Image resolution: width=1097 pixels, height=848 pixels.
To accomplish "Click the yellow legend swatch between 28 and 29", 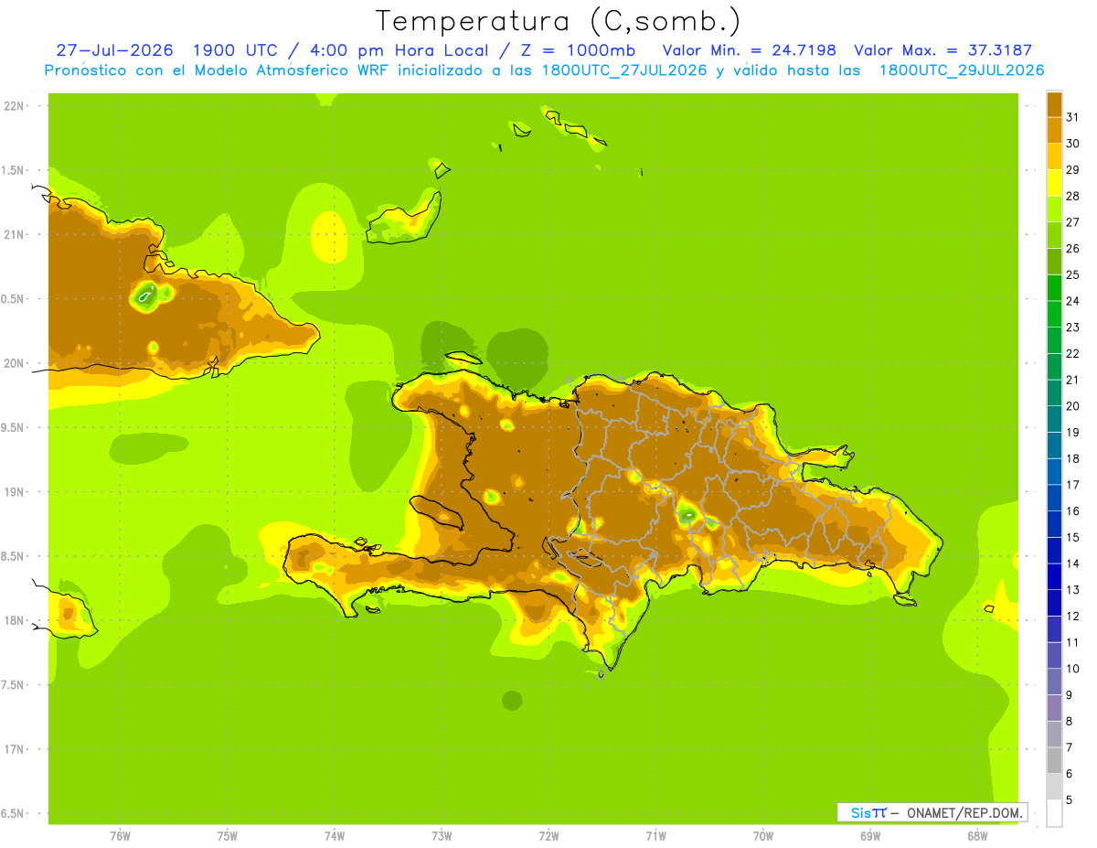I will click(1054, 183).
